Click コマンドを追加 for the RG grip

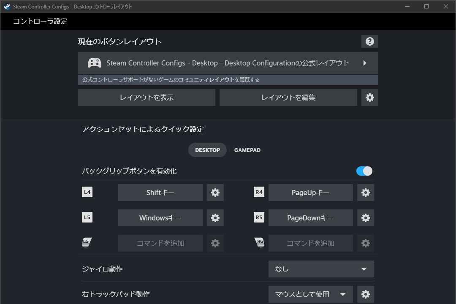(311, 243)
